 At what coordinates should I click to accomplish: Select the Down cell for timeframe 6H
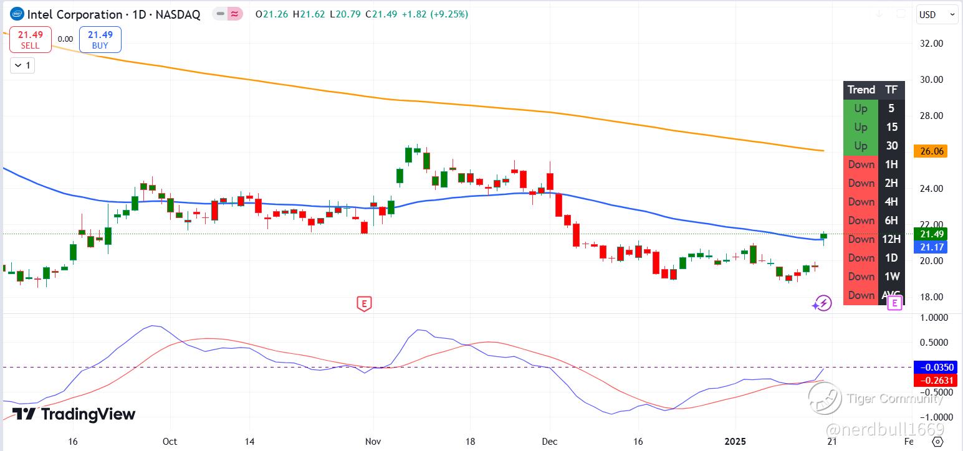861,221
